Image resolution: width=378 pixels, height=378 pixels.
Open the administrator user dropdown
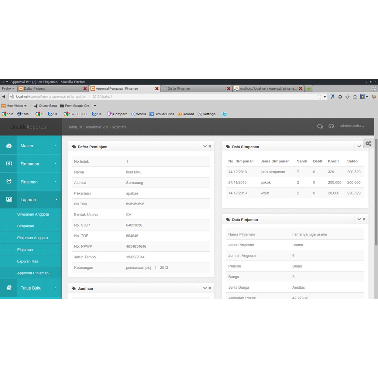[351, 126]
